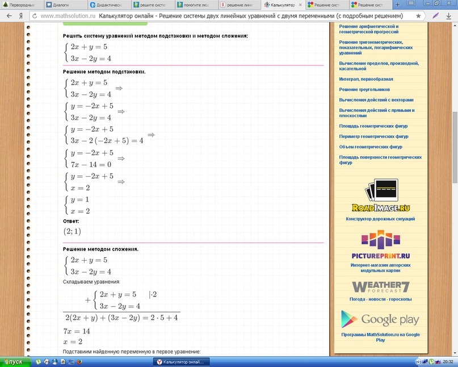458x367 pixels.
Task: Click 'Конструктор дорожных ситуаций' link
Action: [380, 219]
